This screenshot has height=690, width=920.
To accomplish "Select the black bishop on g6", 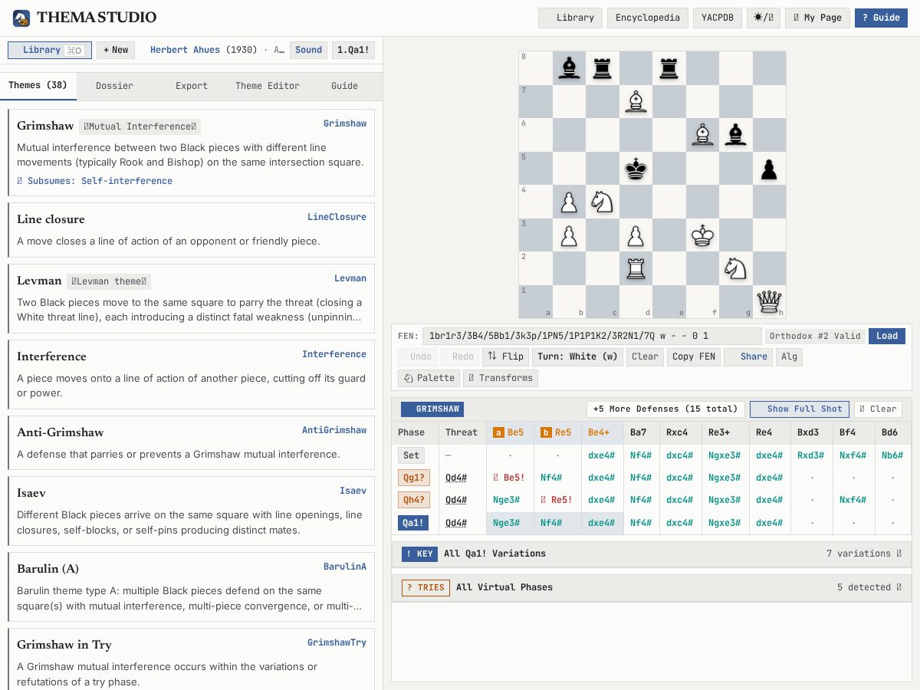I will click(x=736, y=135).
